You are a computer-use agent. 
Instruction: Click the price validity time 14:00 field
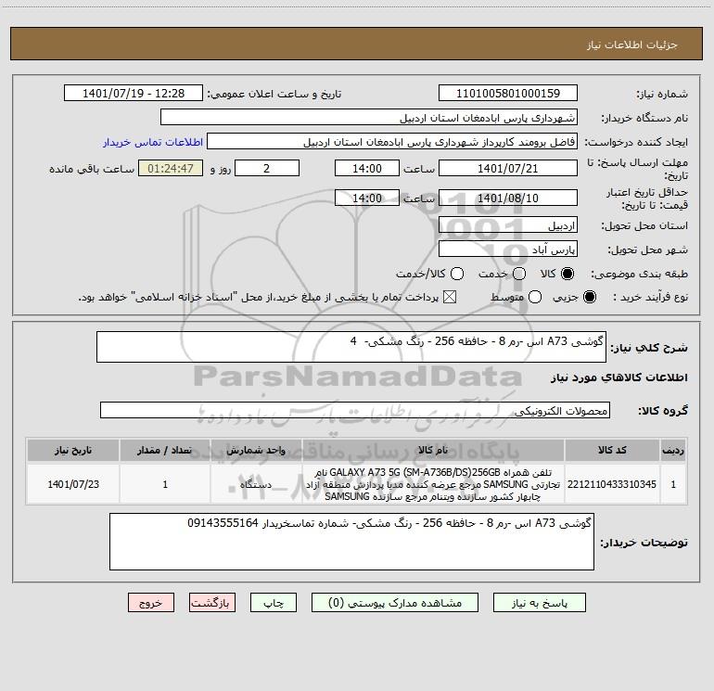point(367,198)
